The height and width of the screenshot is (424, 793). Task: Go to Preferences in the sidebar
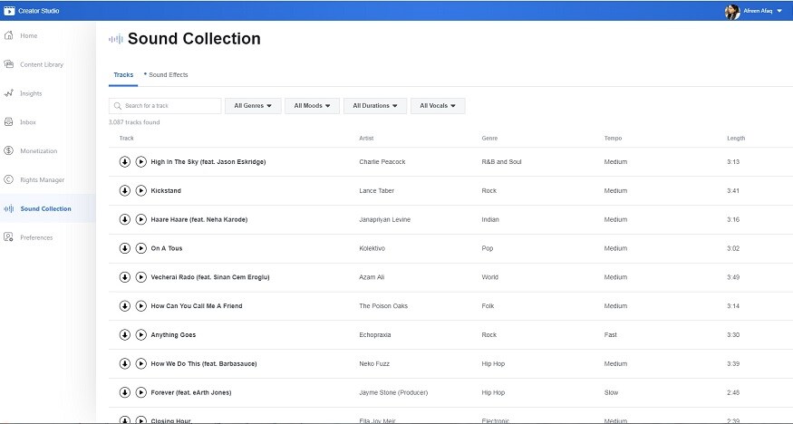[x=36, y=237]
